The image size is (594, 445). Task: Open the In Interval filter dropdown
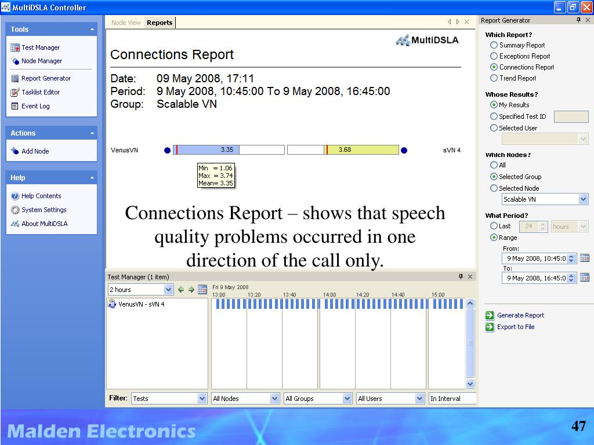[x=452, y=399]
